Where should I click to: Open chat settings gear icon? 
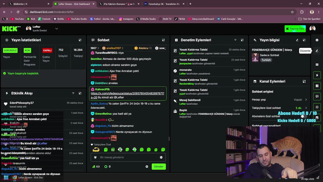point(147,167)
